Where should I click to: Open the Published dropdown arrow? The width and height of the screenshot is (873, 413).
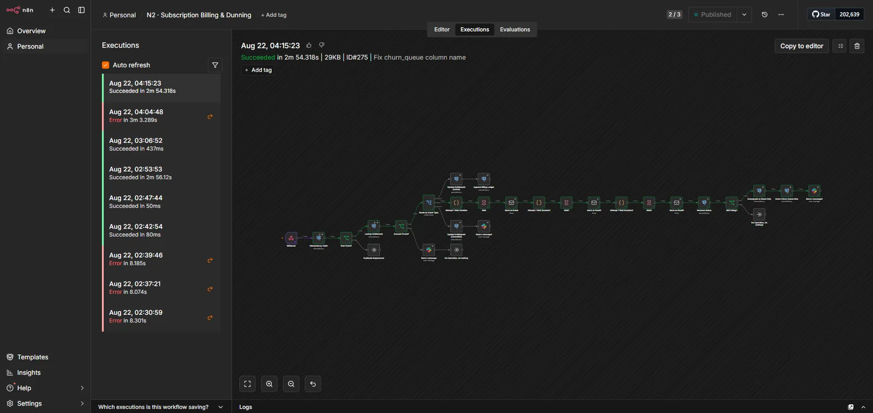click(x=744, y=15)
